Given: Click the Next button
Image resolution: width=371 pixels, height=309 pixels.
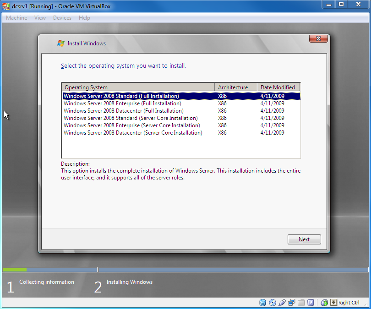Looking at the screenshot, I should coord(304,239).
